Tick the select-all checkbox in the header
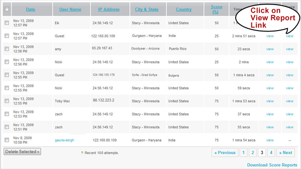 coord(7,9)
